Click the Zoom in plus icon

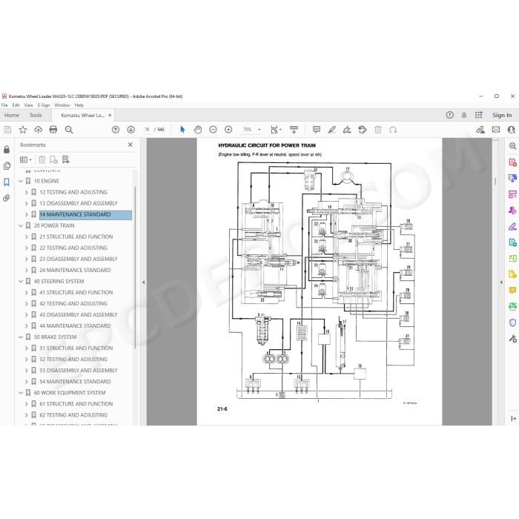coord(228,130)
